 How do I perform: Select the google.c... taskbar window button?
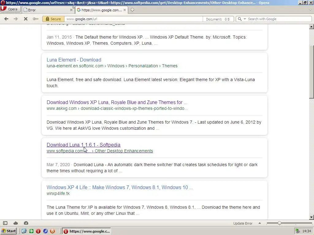[86, 231]
